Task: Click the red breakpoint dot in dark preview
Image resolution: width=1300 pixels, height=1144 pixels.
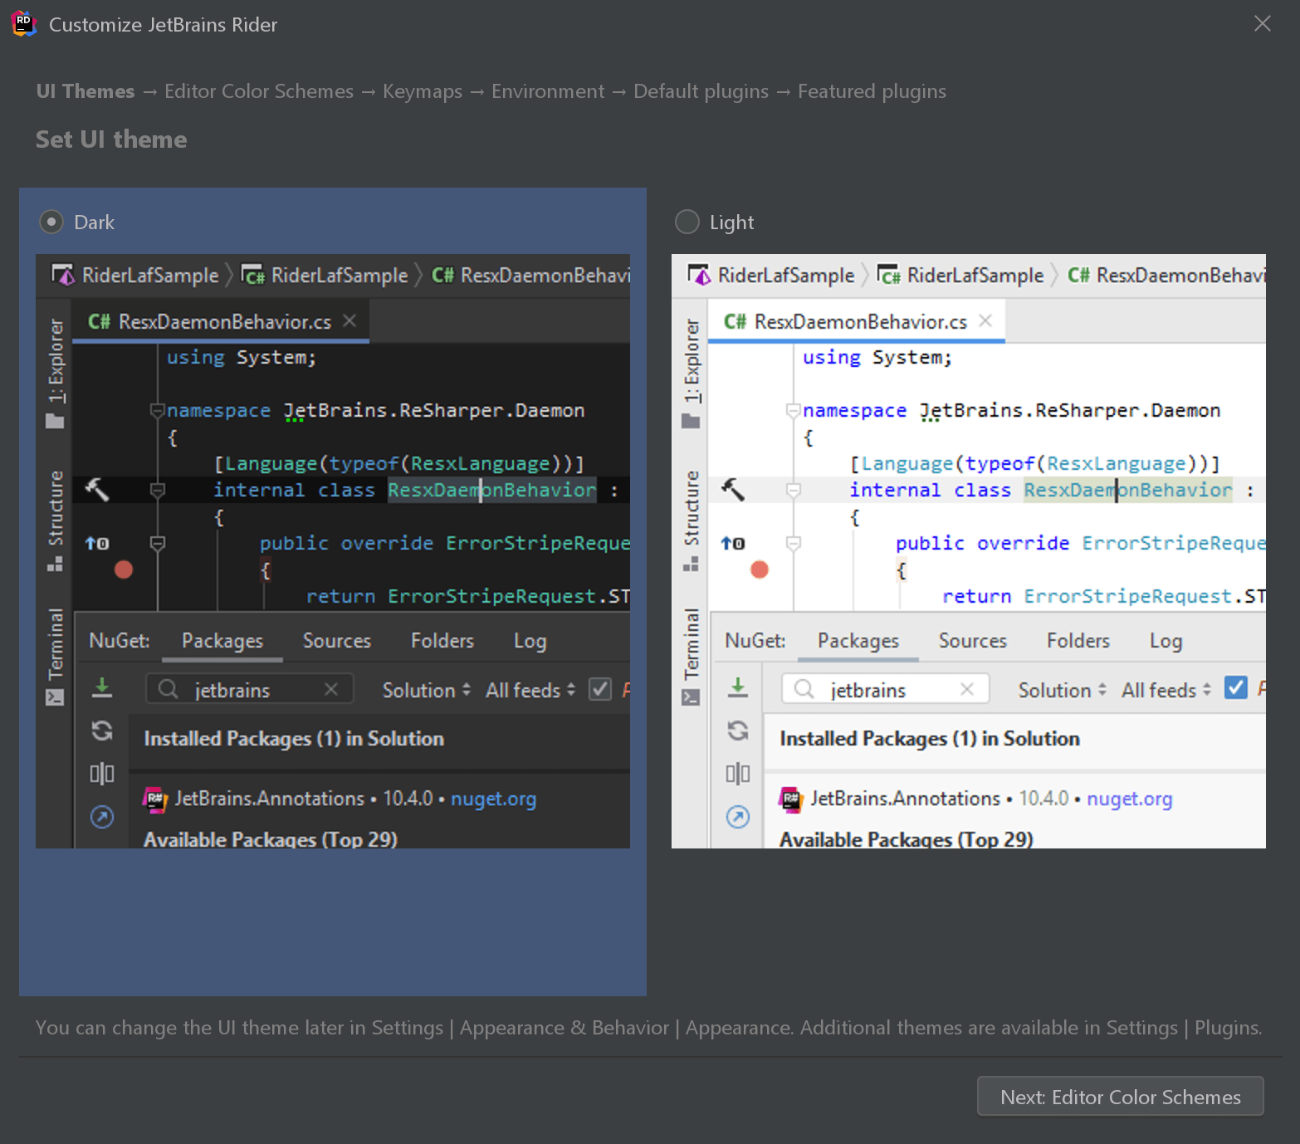Action: pyautogui.click(x=124, y=570)
